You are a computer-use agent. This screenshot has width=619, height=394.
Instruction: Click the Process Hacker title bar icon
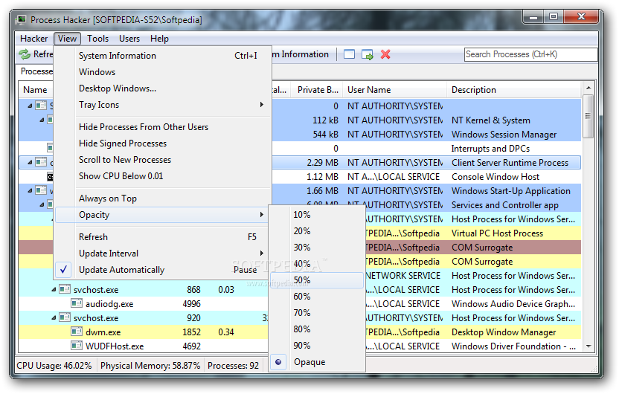click(22, 20)
